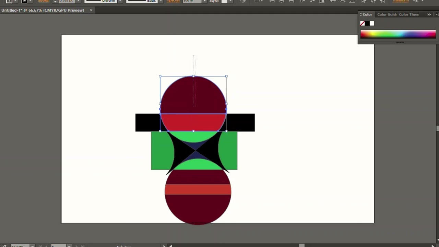Close the Untitled-1 document tab
Screen dimensions: 439x247
click(91, 10)
